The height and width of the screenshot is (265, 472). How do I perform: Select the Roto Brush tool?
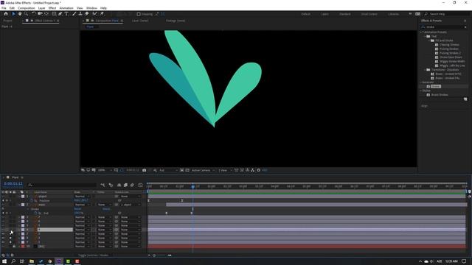(x=95, y=14)
